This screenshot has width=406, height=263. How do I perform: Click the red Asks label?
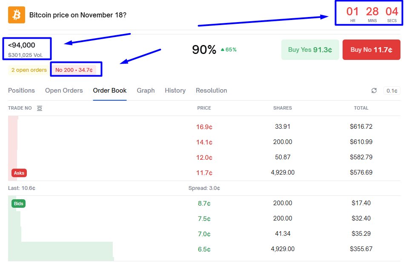19,173
